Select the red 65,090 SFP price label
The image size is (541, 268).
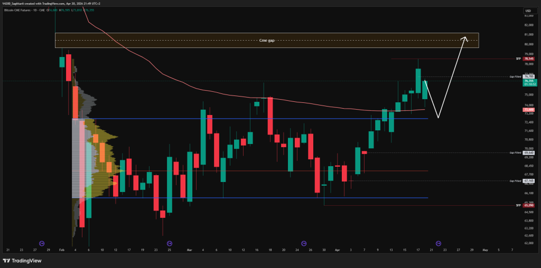[528, 205]
